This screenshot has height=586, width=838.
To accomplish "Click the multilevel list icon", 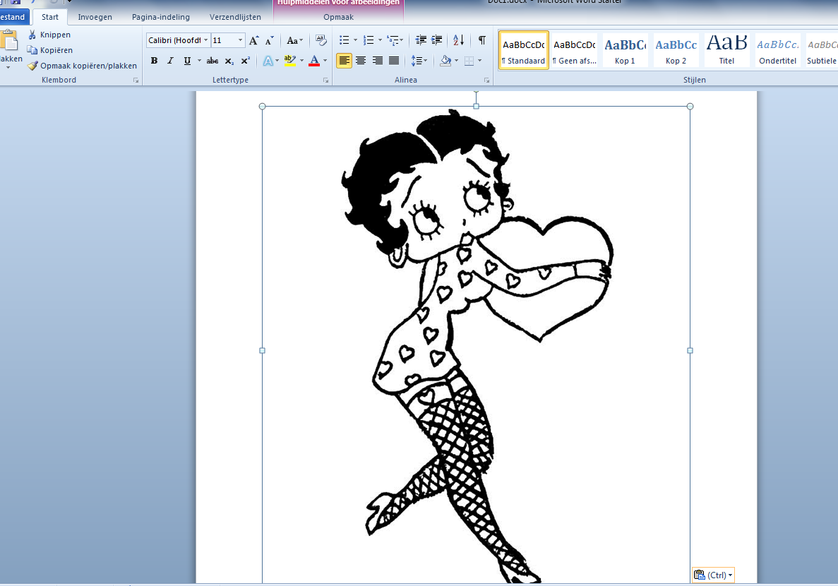I will click(x=393, y=40).
